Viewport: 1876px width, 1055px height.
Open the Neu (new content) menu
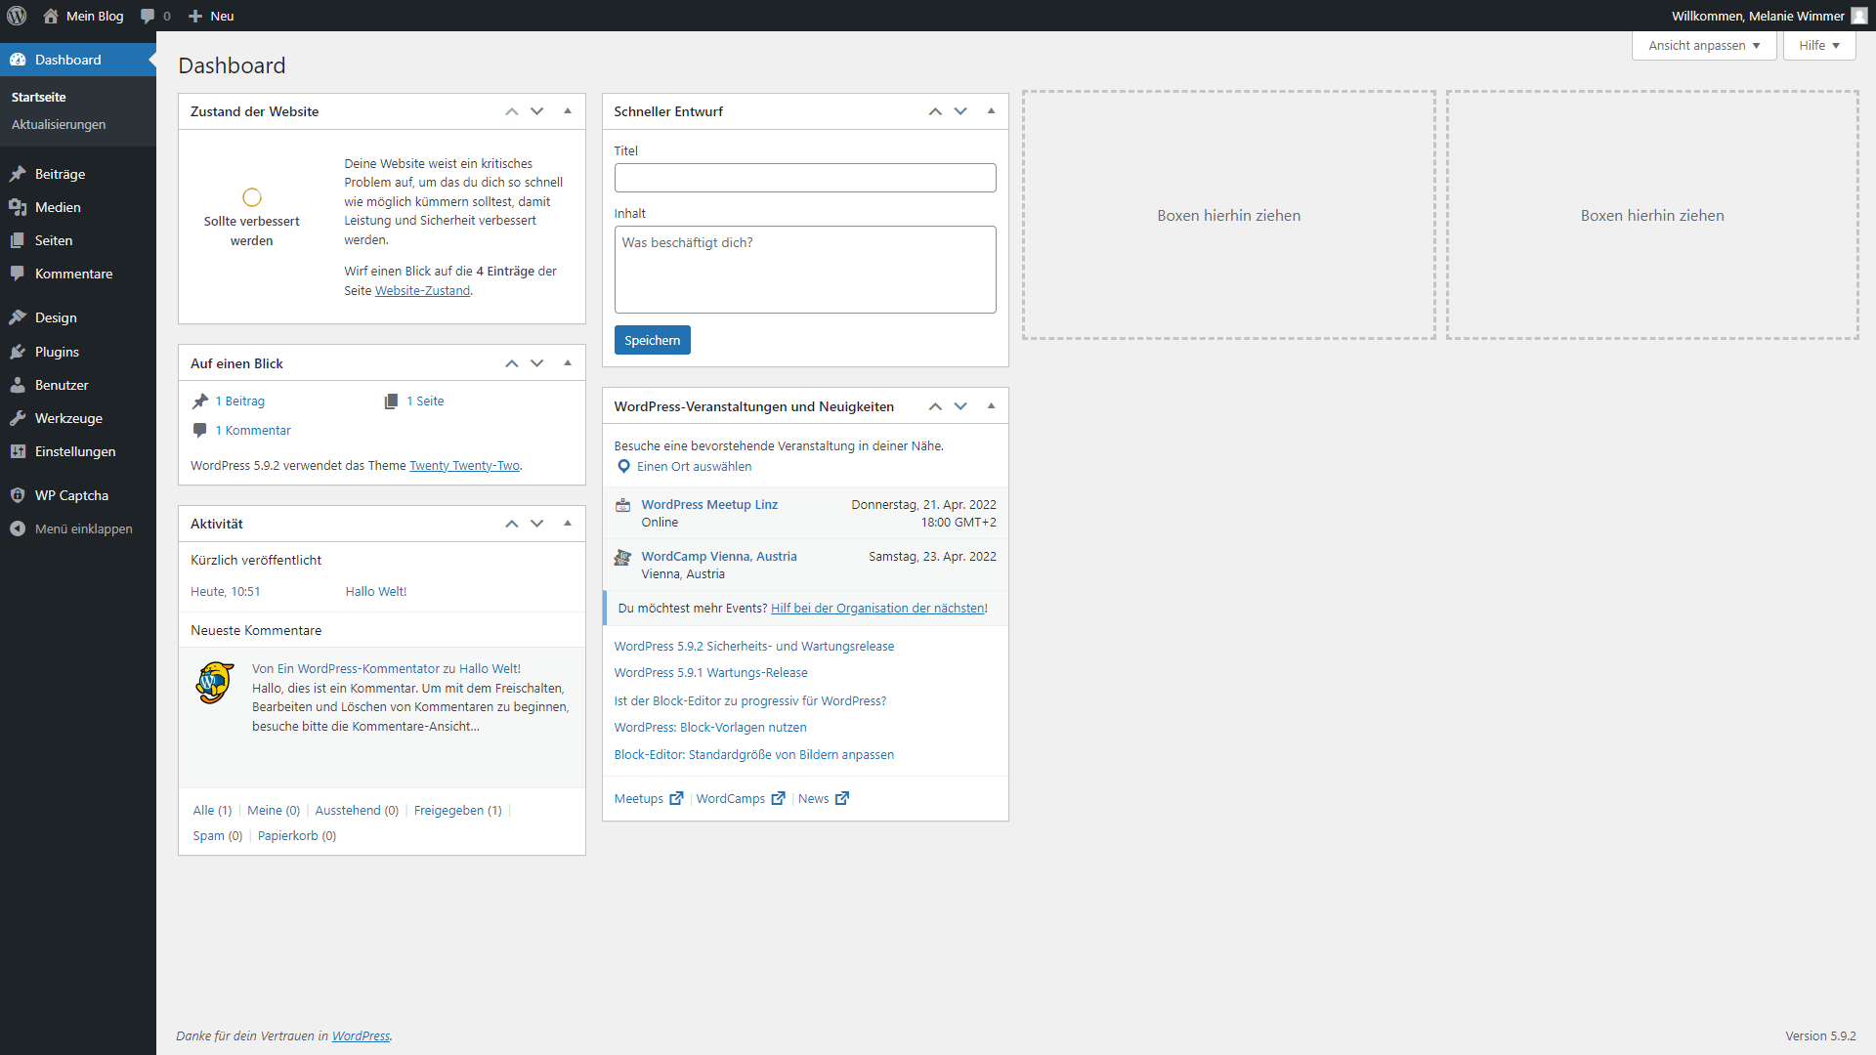point(211,16)
